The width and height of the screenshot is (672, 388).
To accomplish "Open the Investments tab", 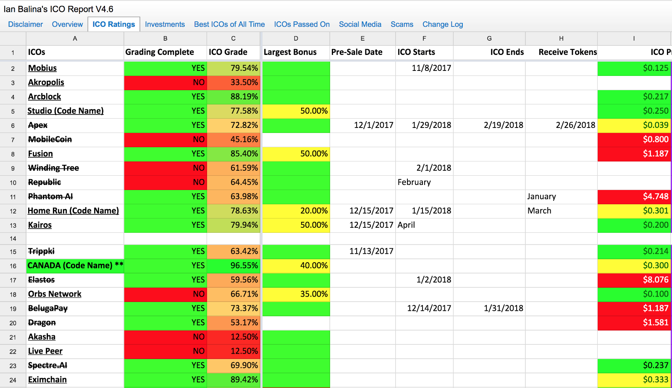I will pyautogui.click(x=165, y=24).
